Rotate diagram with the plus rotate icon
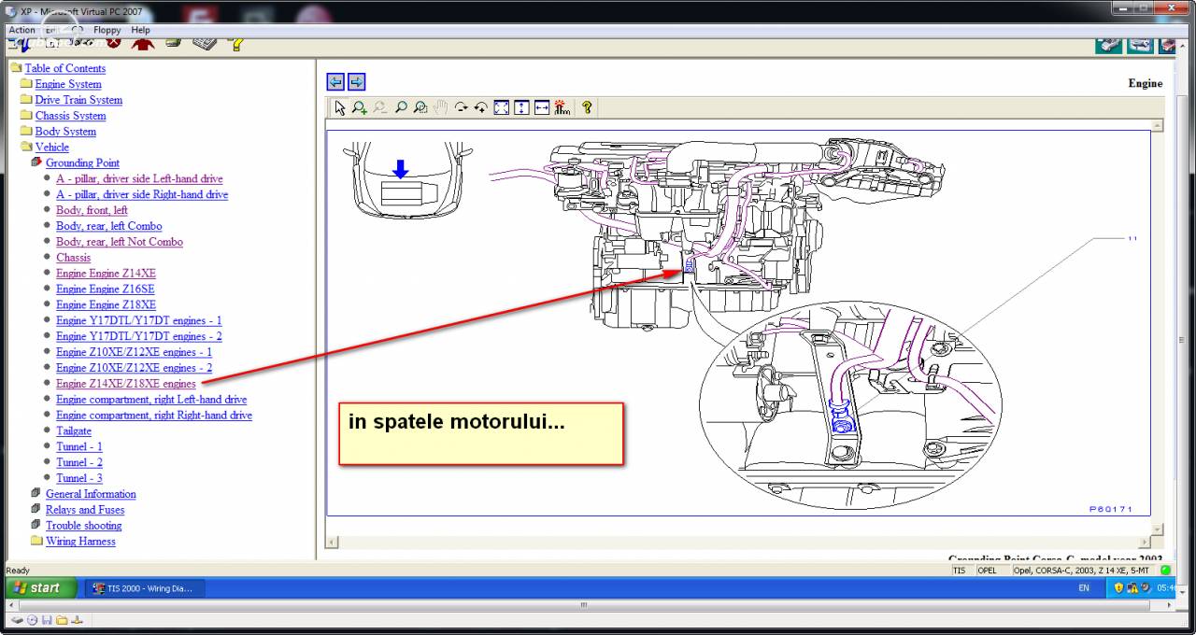The width and height of the screenshot is (1196, 635). click(480, 107)
